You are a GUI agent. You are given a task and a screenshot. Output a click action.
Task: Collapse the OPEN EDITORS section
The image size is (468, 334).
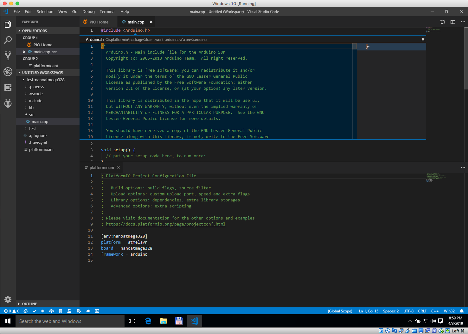(x=35, y=30)
